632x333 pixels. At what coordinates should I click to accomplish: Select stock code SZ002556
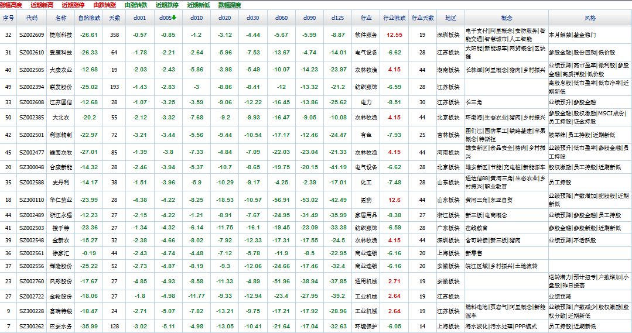pyautogui.click(x=32, y=266)
